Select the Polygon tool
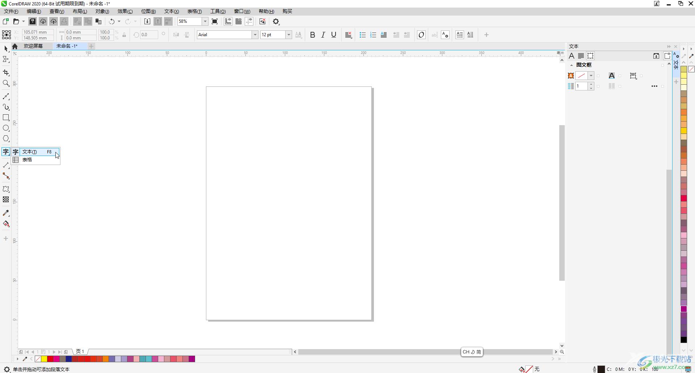Image resolution: width=695 pixels, height=373 pixels. [6, 139]
